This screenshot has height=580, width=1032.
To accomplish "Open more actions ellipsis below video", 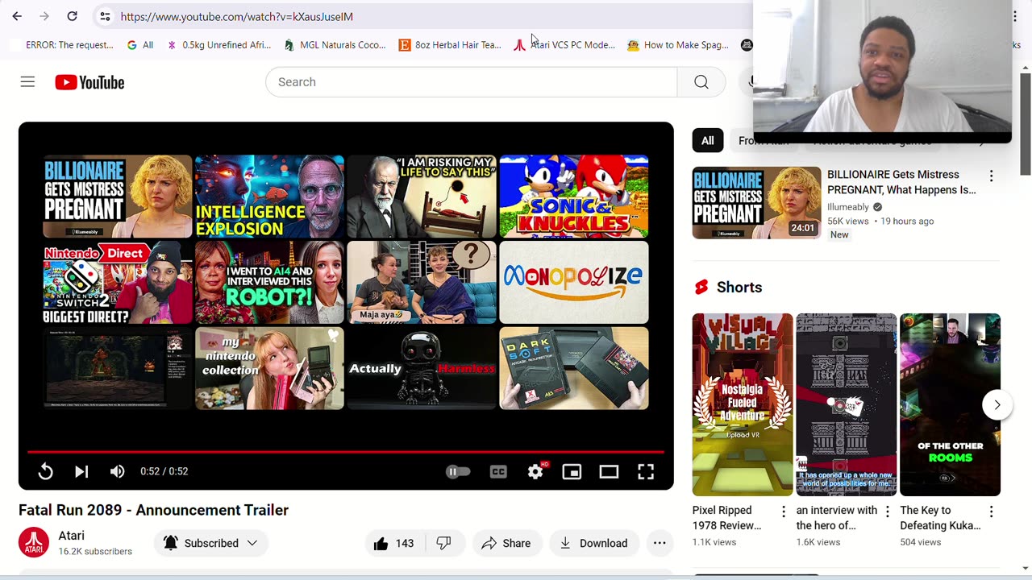I will click(x=660, y=543).
